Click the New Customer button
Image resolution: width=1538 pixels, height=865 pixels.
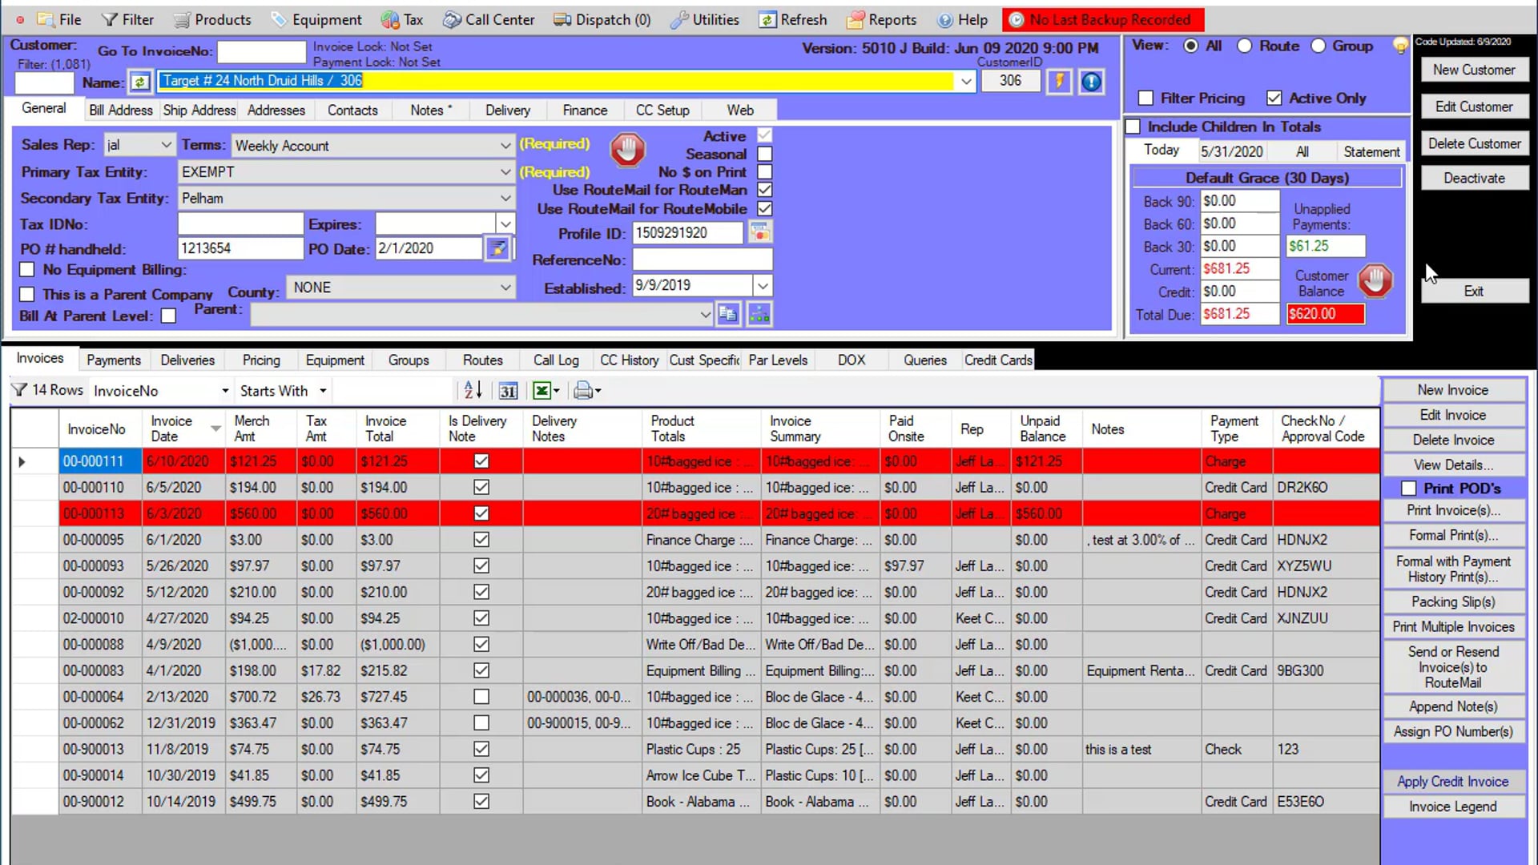[1474, 70]
